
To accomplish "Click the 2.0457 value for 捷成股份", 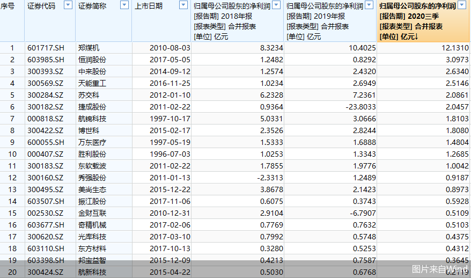I will tap(457, 107).
